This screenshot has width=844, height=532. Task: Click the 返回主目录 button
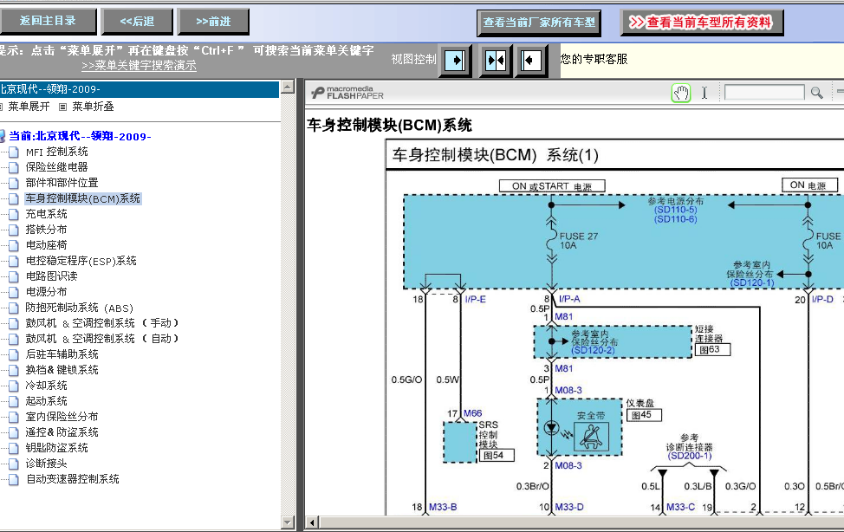click(x=48, y=21)
